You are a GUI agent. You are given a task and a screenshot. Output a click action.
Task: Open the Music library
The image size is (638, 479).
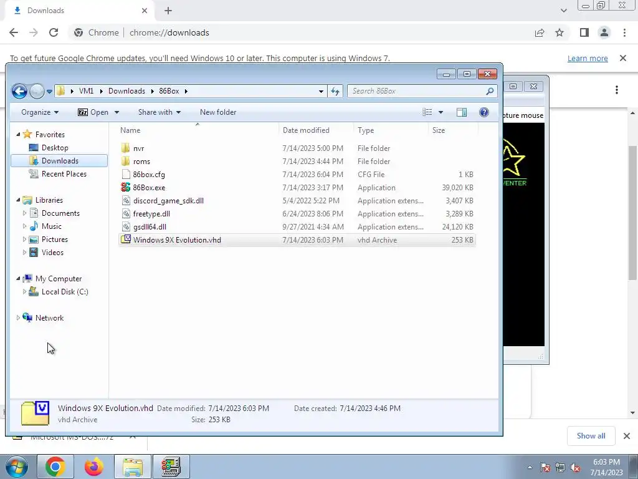click(51, 226)
